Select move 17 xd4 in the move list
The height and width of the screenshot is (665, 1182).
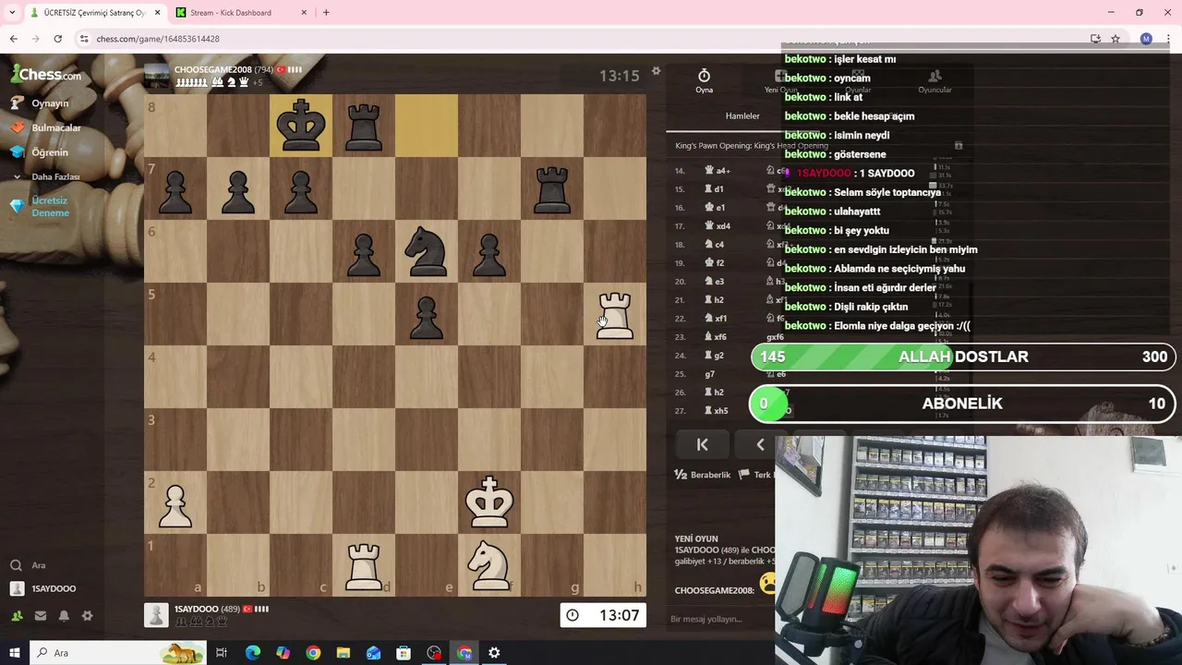(718, 226)
